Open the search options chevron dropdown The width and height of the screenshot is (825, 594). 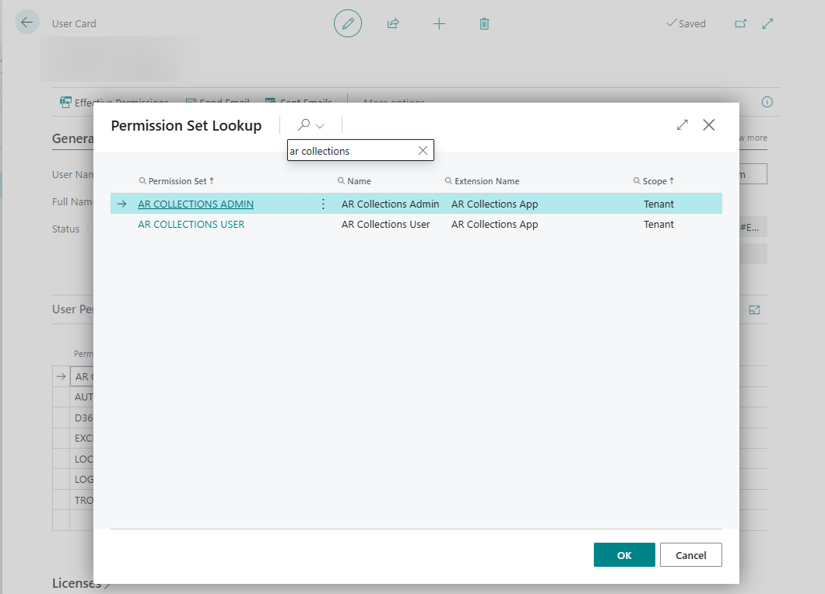tap(321, 125)
